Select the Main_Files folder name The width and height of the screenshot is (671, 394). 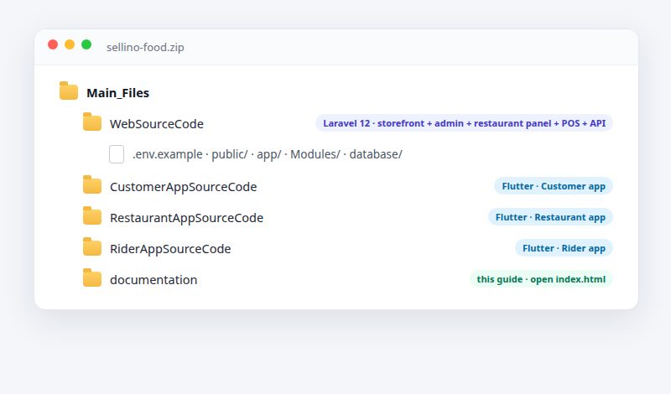[x=117, y=93]
